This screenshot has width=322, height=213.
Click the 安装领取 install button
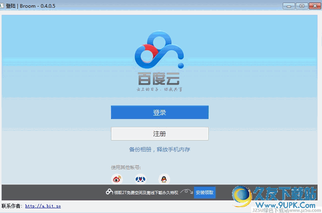205,192
